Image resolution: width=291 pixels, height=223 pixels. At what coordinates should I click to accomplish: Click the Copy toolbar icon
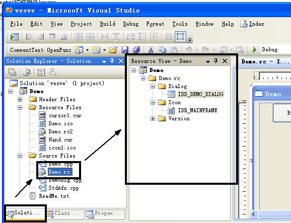pos(162,50)
